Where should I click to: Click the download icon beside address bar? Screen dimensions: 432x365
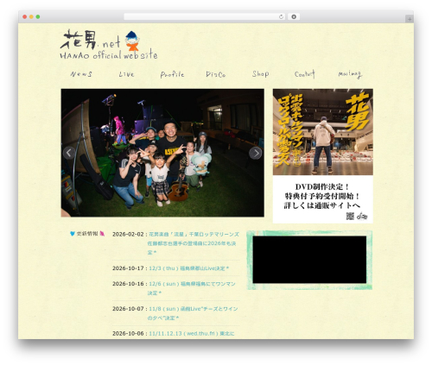294,16
